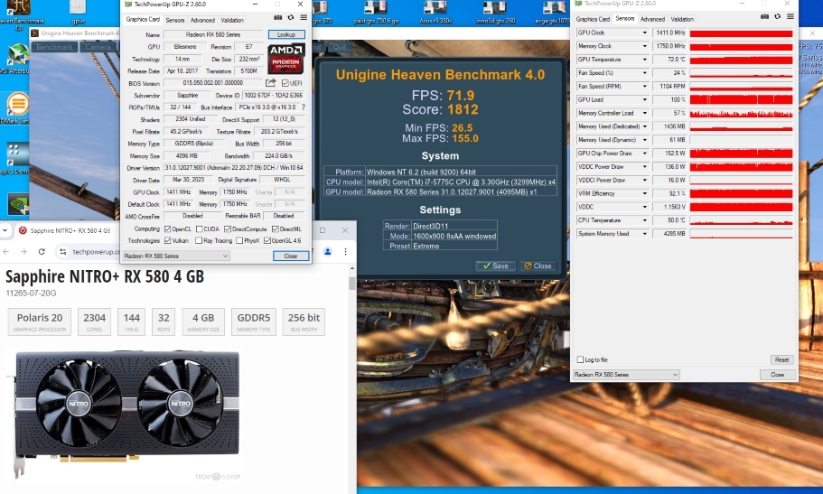823x494 pixels.
Task: Click refresh icon in GPU-Z Sensors window
Action: pos(777,16)
